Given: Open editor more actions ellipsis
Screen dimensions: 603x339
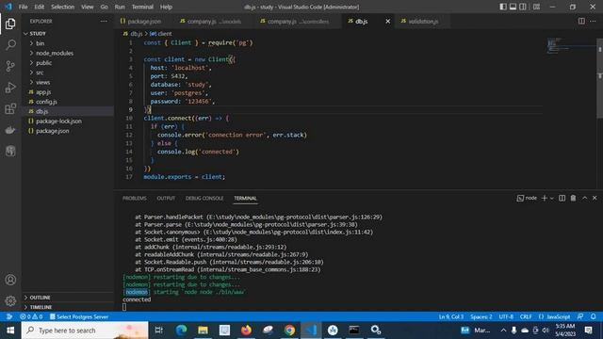Looking at the screenshot, I should 593,21.
